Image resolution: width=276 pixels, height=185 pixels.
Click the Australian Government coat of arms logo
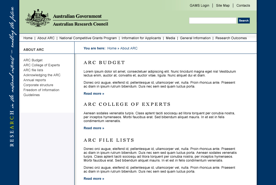38,18
